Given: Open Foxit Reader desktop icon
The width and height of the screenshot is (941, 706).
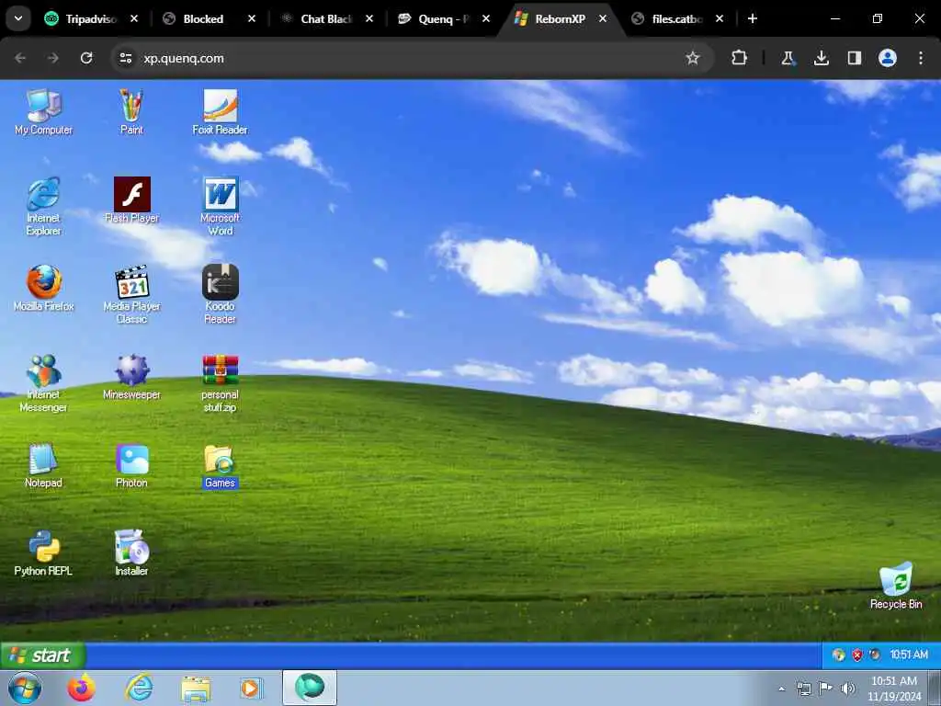Looking at the screenshot, I should pos(221,112).
